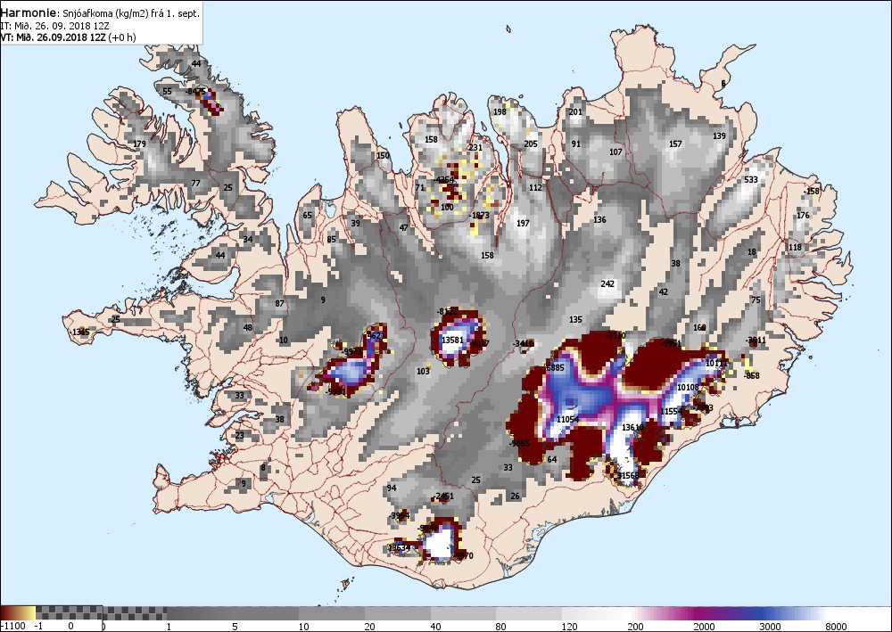Click the map value '-9955' southwest of the large glacier
892x632 pixels.
click(x=519, y=443)
